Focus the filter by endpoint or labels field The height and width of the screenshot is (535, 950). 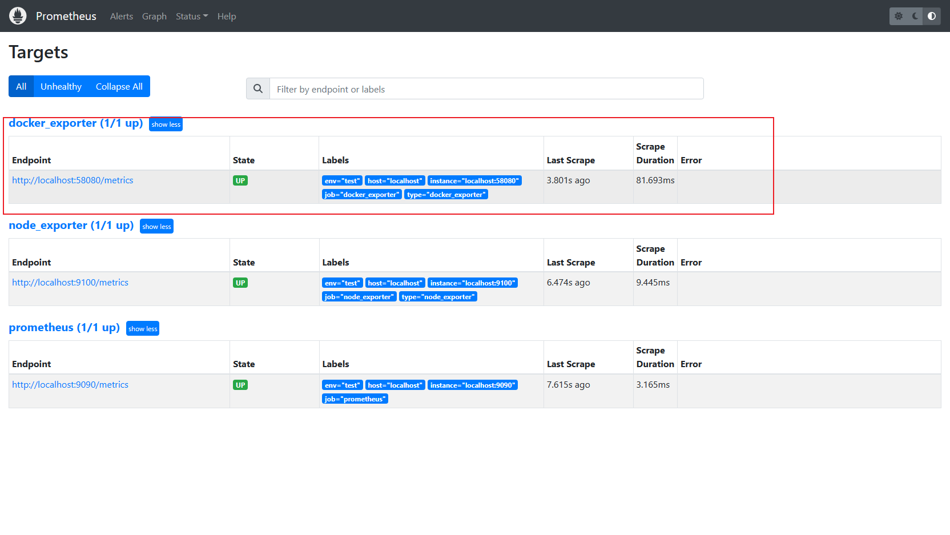[x=486, y=89]
